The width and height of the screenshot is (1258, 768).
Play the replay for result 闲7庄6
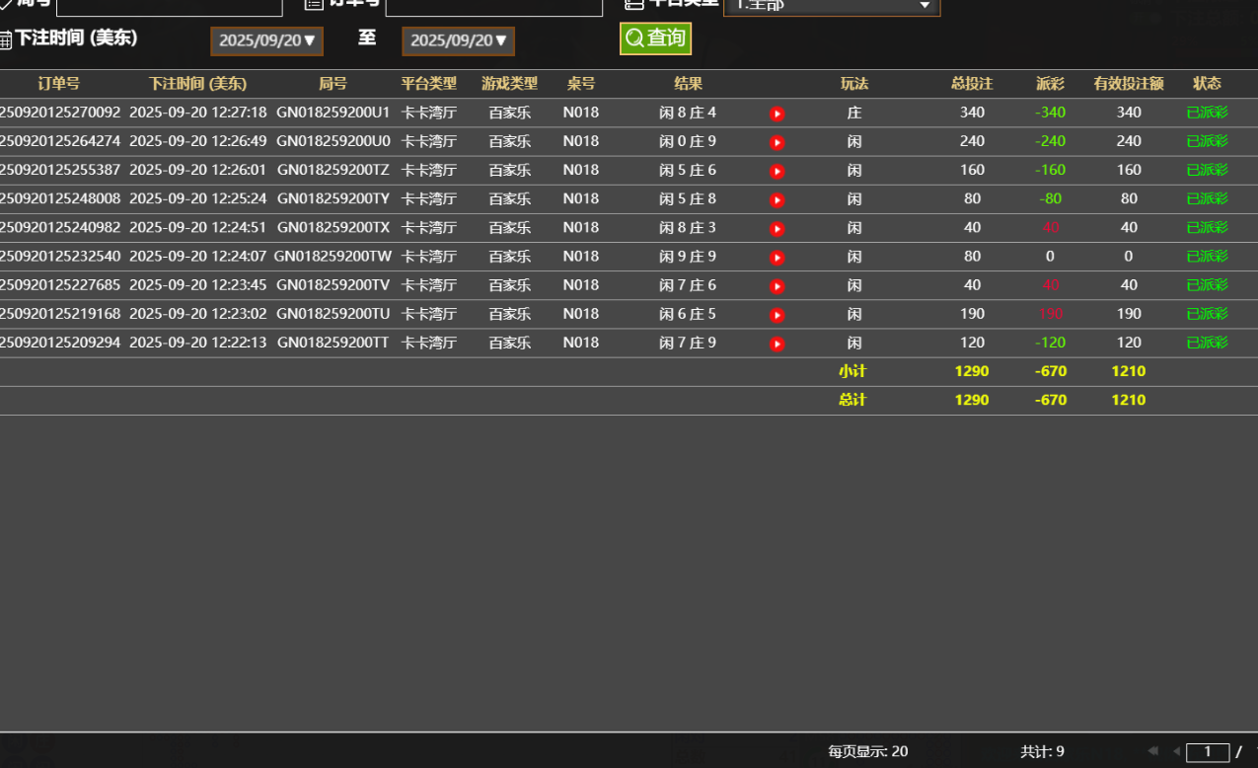tap(777, 285)
